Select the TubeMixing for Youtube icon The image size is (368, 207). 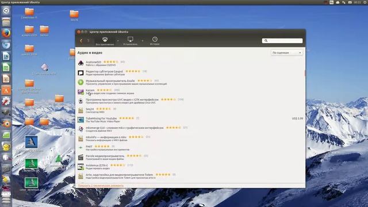[x=80, y=120]
